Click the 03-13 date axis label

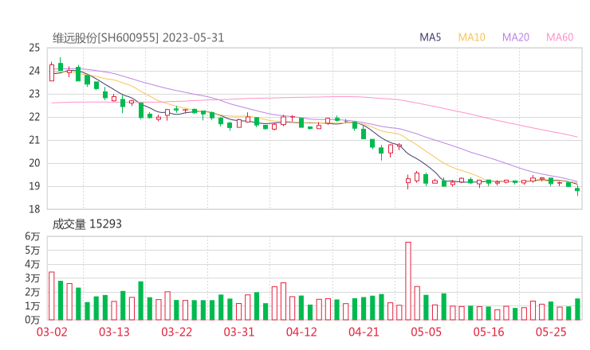click(x=114, y=332)
